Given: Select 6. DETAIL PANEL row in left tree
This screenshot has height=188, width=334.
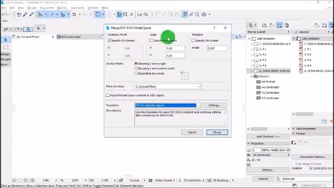Looking at the screenshot, I should pos(268,71).
